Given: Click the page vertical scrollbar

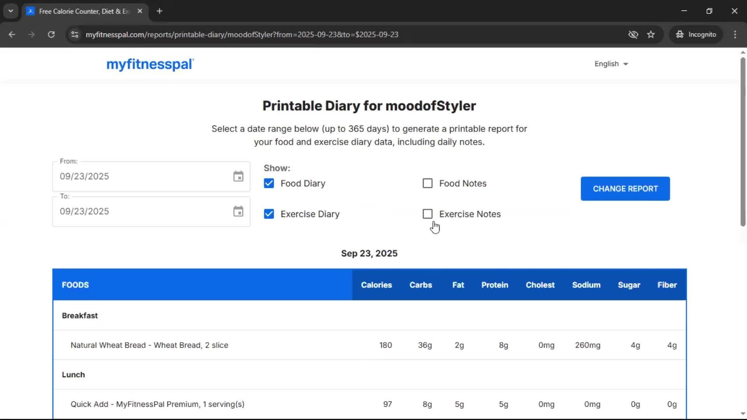Looking at the screenshot, I should [743, 142].
